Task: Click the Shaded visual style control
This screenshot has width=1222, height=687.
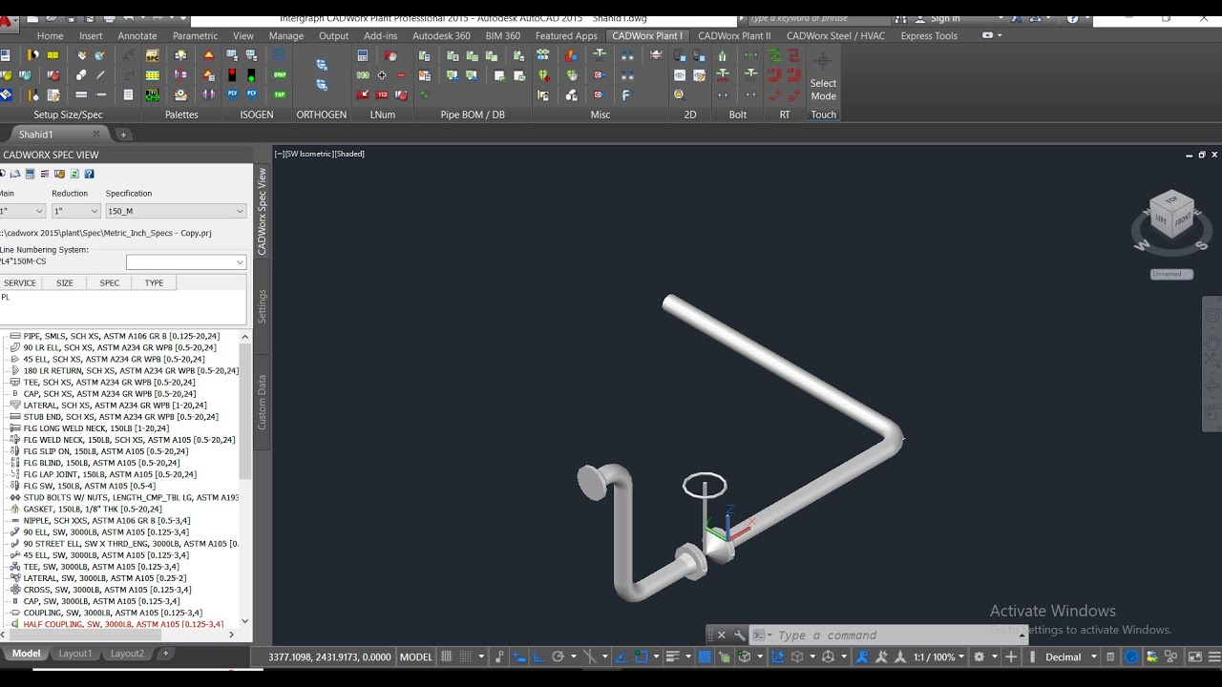Action: pos(349,154)
